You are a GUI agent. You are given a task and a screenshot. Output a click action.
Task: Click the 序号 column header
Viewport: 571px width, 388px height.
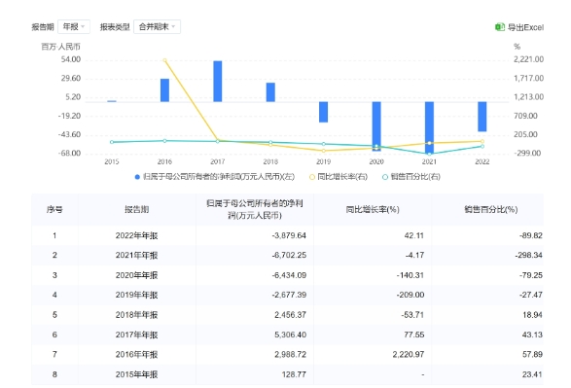click(x=54, y=209)
